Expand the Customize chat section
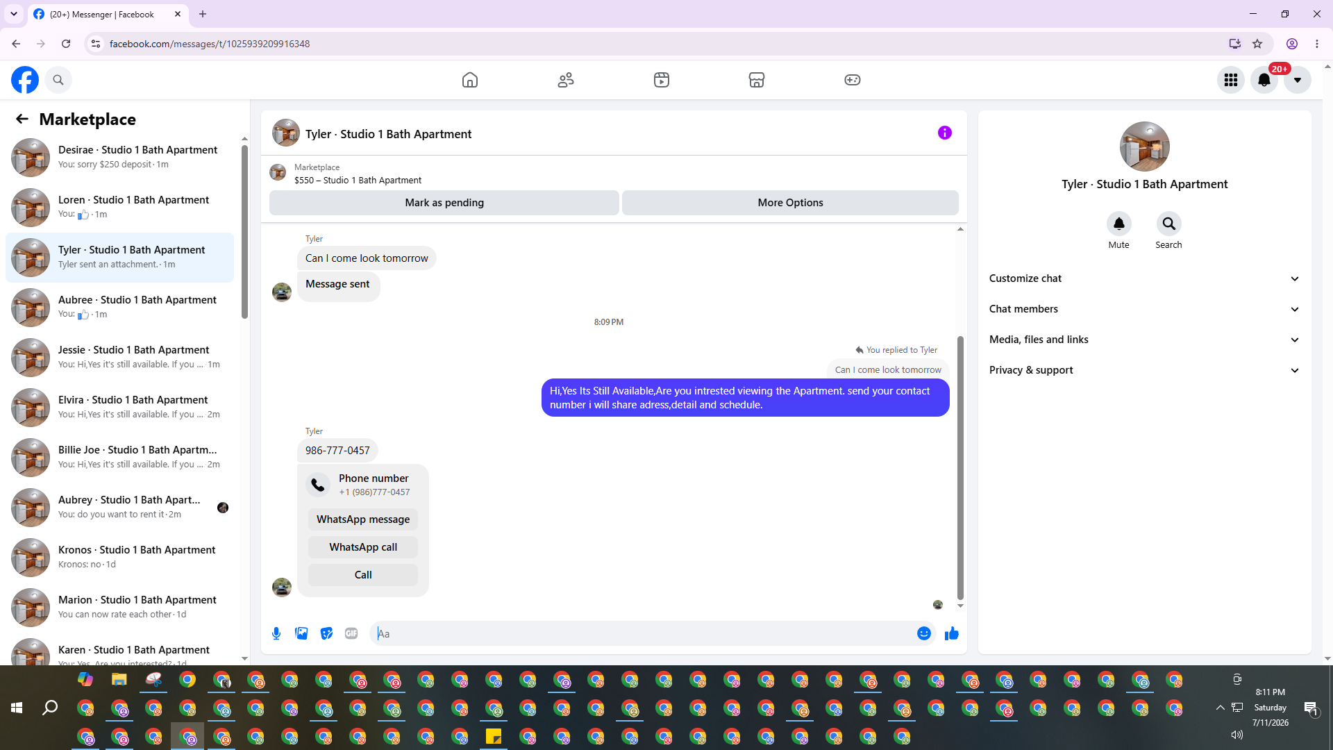This screenshot has width=1333, height=750. [1145, 278]
